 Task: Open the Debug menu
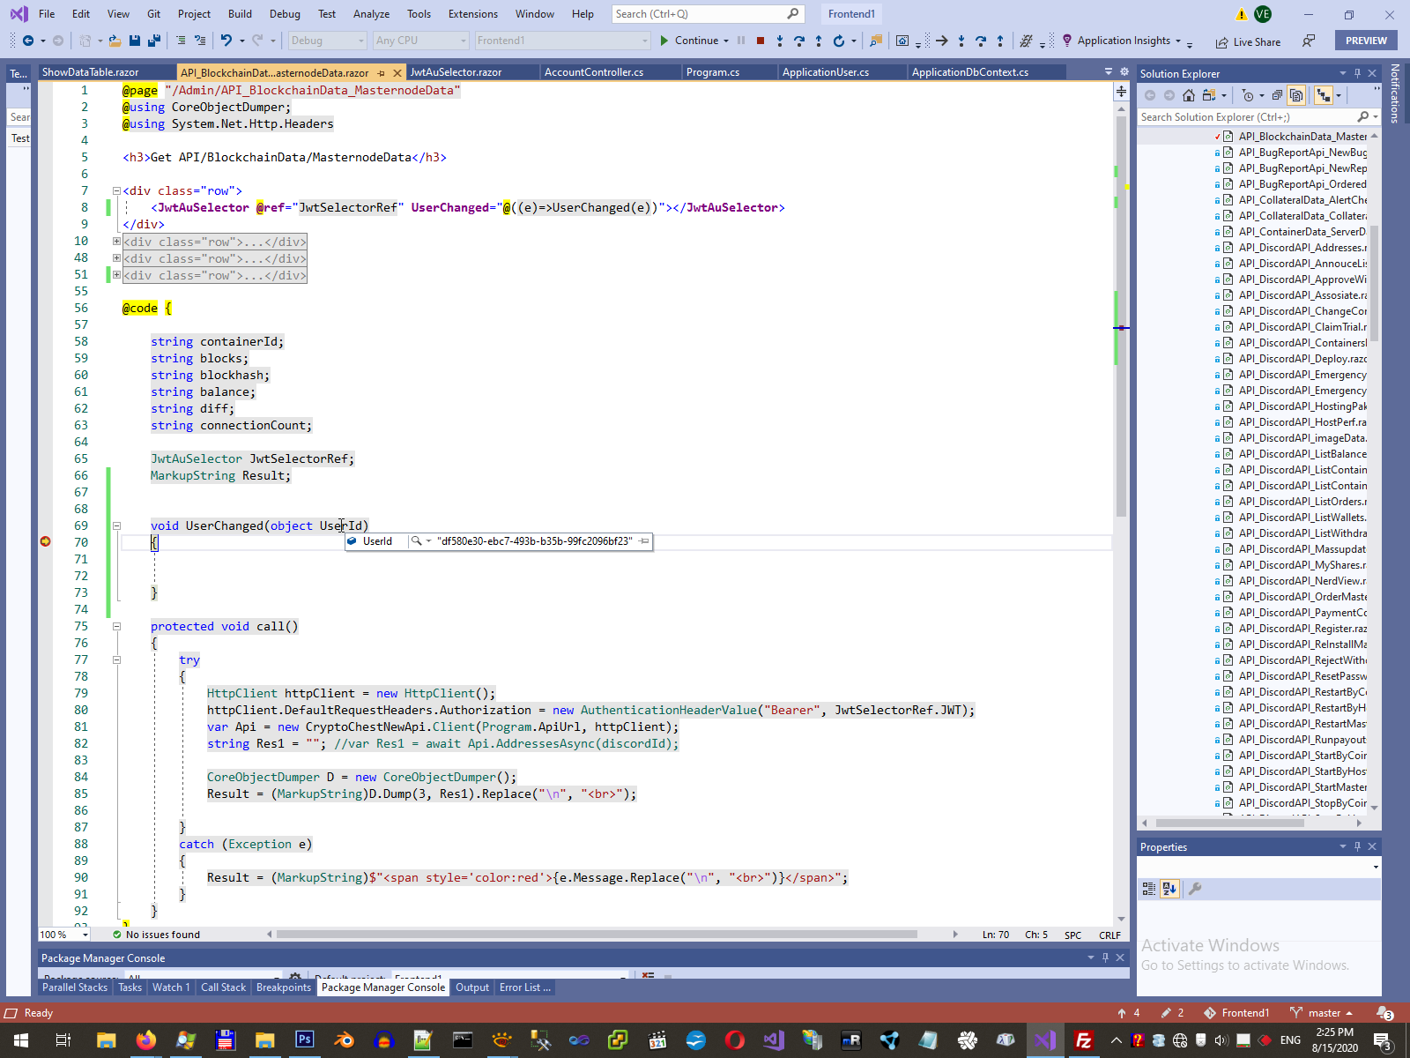(285, 14)
